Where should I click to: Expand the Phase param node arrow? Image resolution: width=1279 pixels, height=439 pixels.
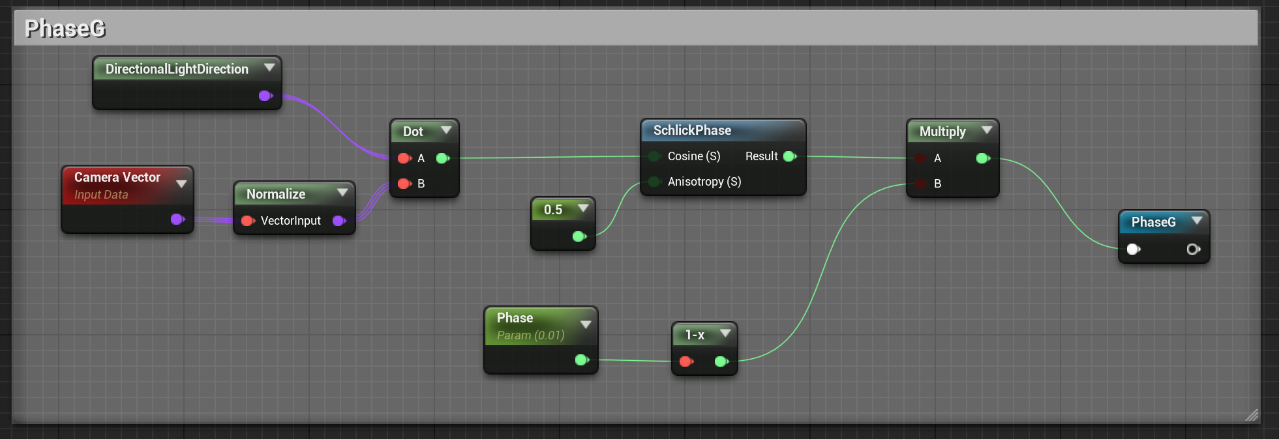click(585, 324)
